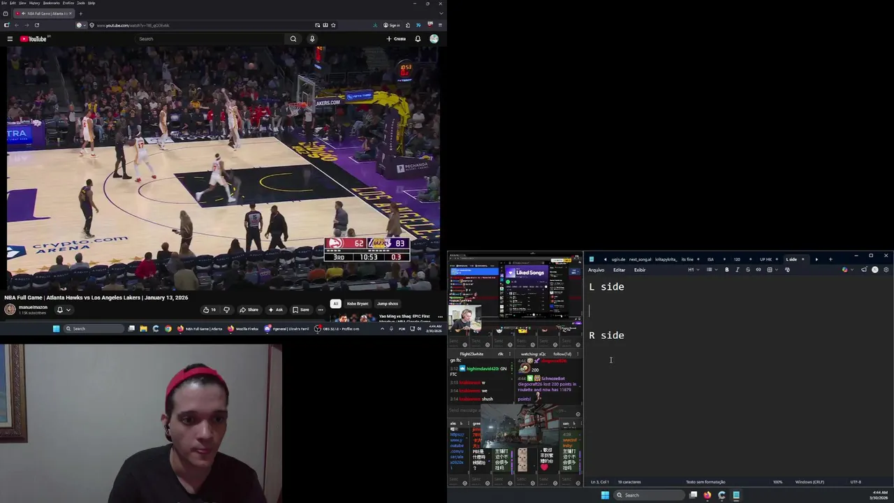Start YouTube voice search with microphone
Viewport: 894px width, 503px height.
tap(312, 39)
